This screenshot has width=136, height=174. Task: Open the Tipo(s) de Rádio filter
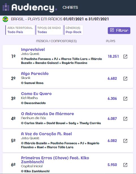click(49, 30)
